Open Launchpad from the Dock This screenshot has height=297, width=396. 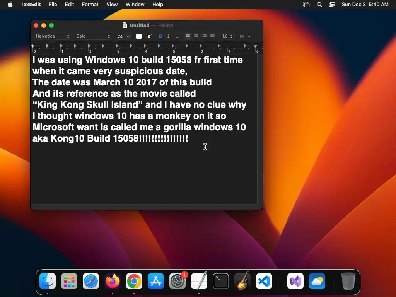pos(69,281)
